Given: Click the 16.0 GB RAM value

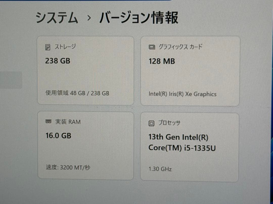Looking at the screenshot, I should coord(58,135).
